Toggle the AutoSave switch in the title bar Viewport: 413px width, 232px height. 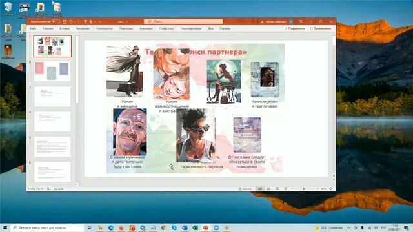click(55, 21)
